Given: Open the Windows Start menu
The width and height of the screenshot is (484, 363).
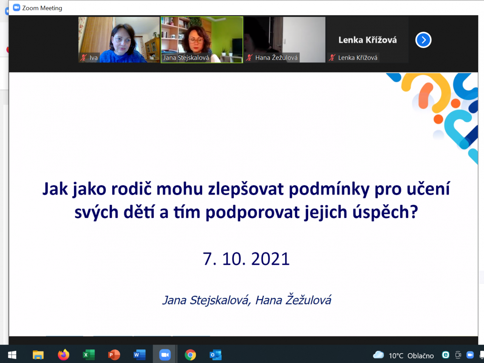Looking at the screenshot, I should point(12,355).
